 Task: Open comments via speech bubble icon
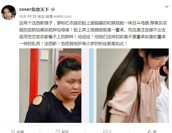tap(105, 132)
